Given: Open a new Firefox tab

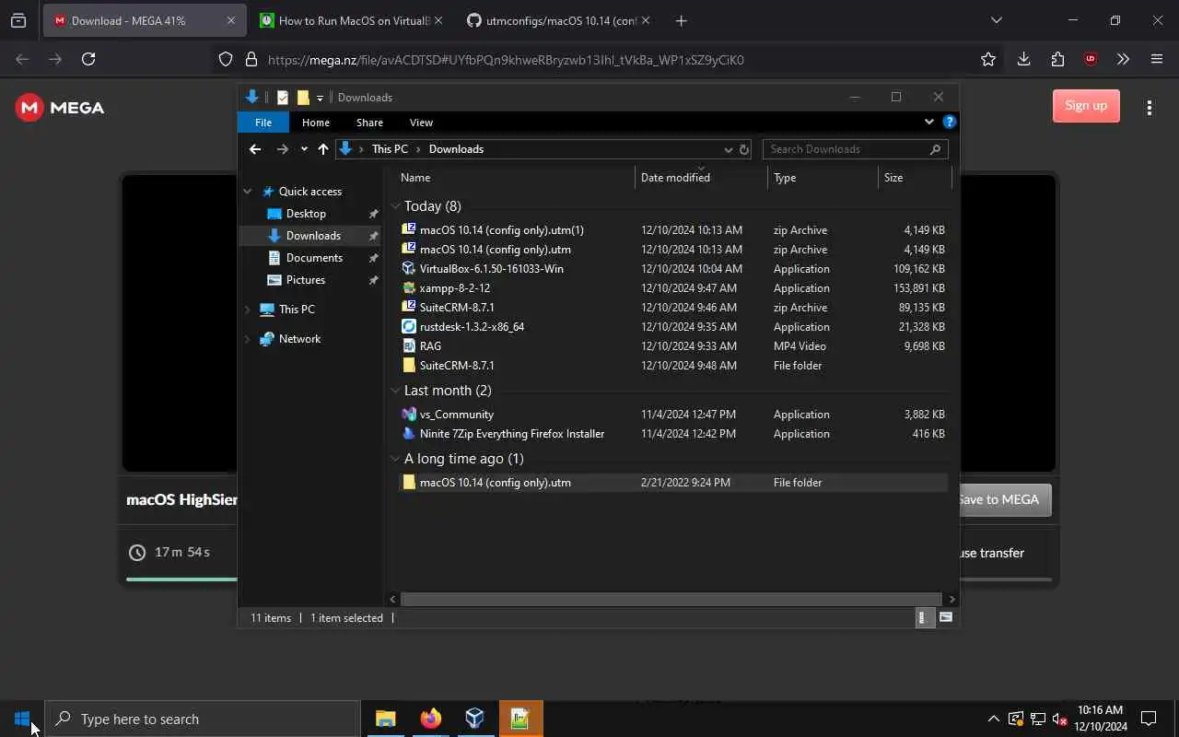Looking at the screenshot, I should [681, 20].
